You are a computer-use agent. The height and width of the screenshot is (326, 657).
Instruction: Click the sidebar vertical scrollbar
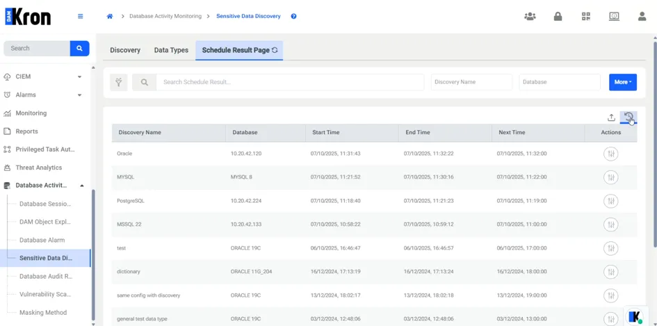(93, 255)
